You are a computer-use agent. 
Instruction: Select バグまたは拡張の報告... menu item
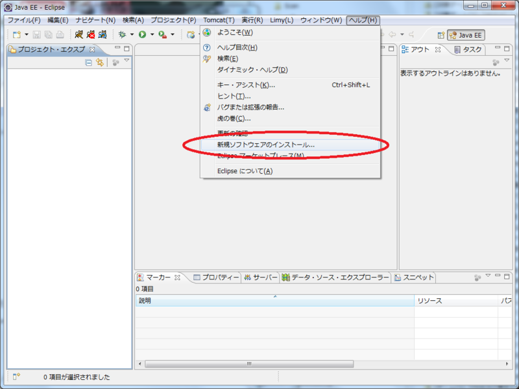290,107
